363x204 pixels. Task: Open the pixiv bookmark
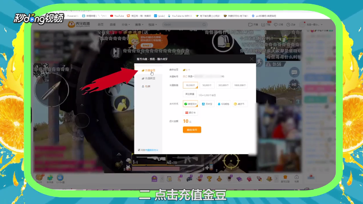click(159, 16)
